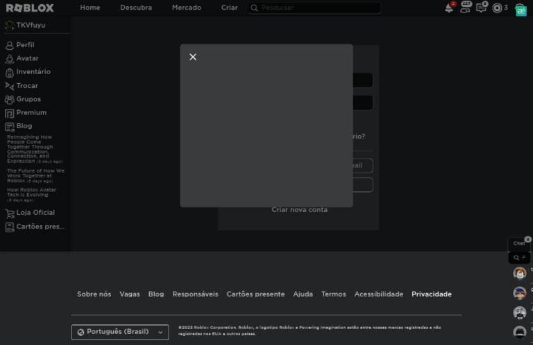
Task: Close the modal dialog with the X
Action: click(x=193, y=57)
